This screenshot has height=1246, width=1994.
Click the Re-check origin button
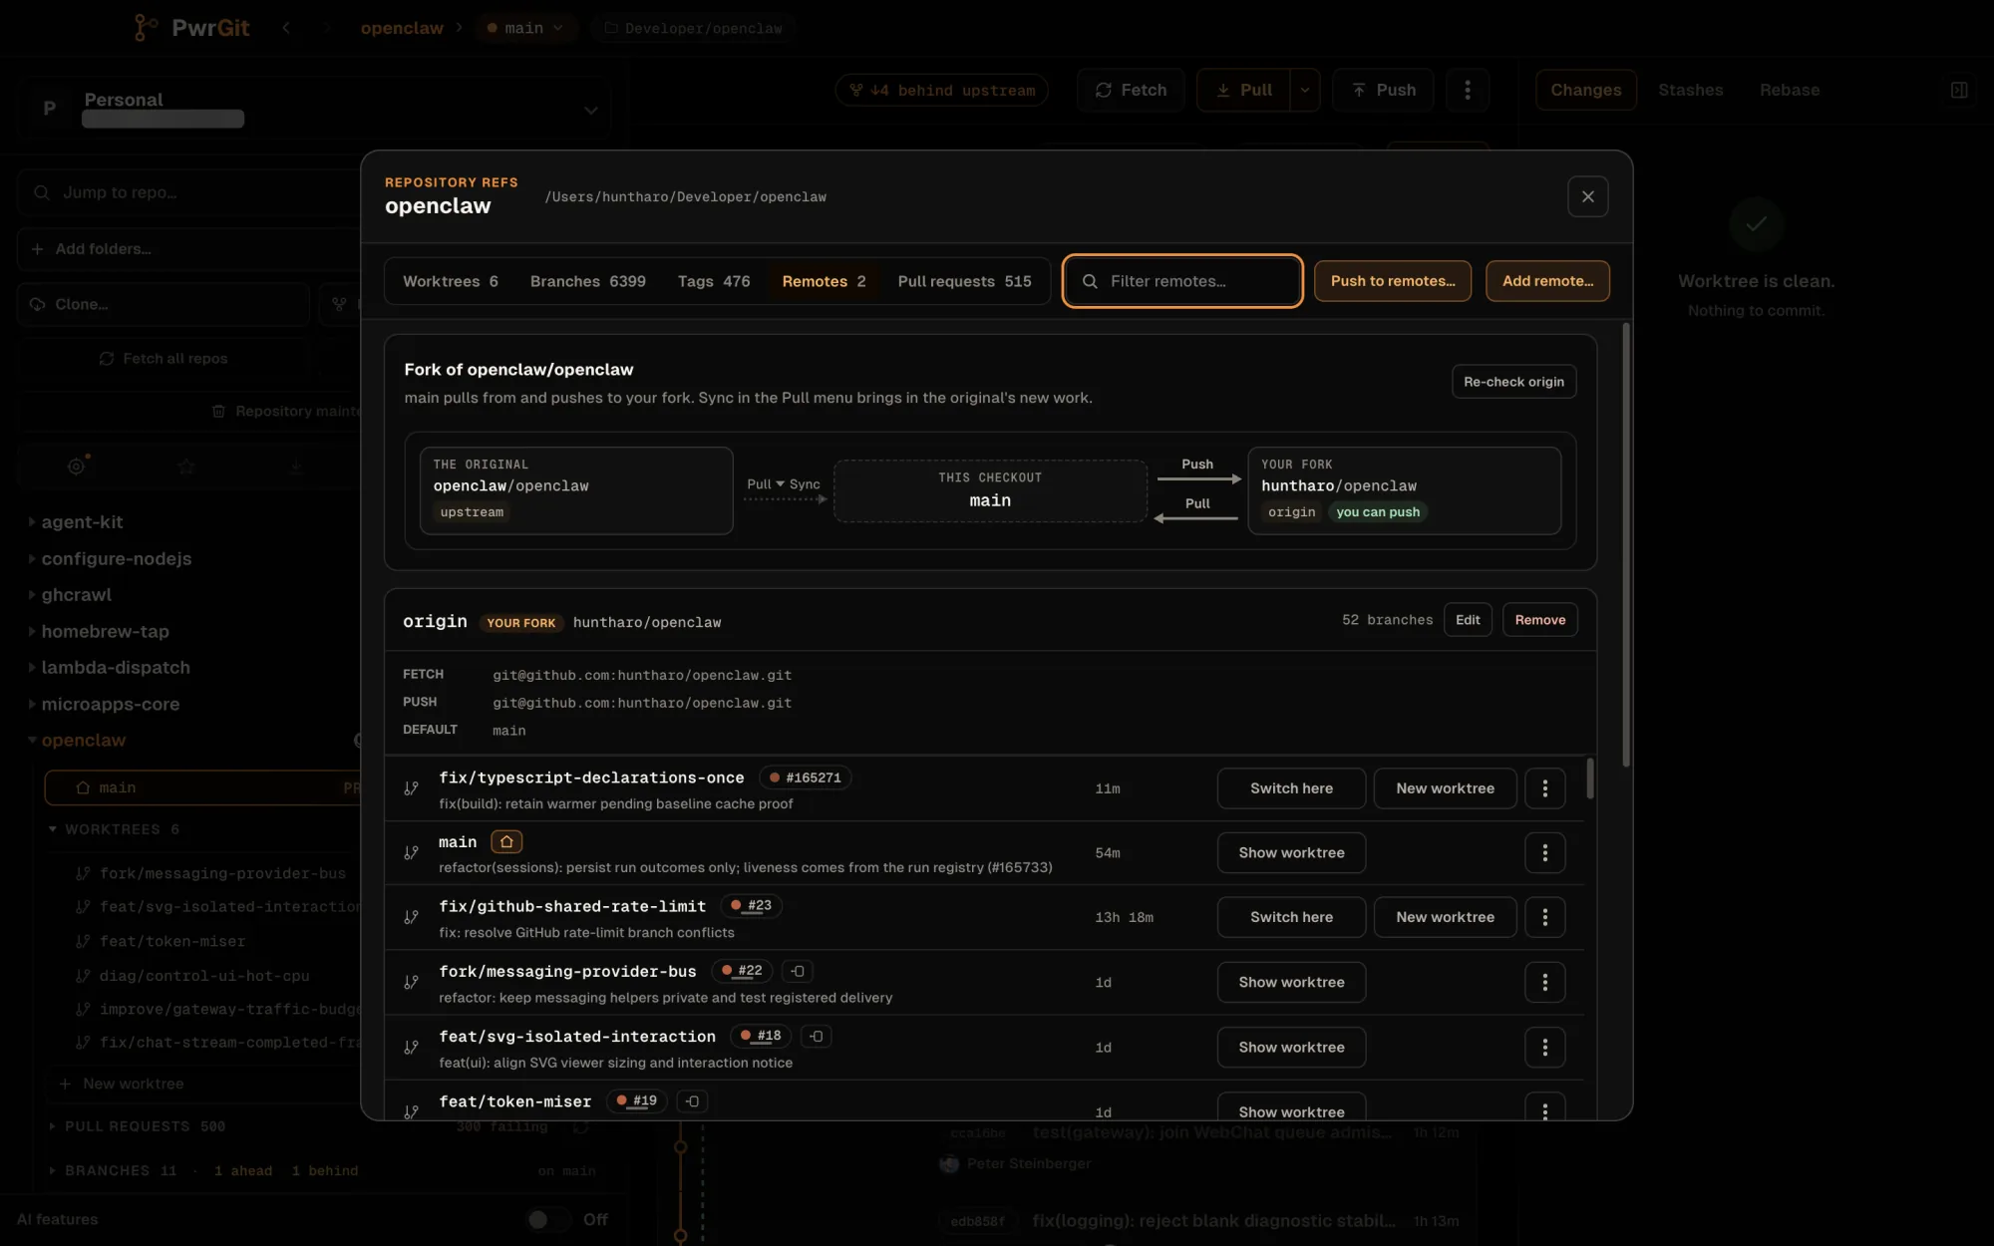tap(1513, 382)
